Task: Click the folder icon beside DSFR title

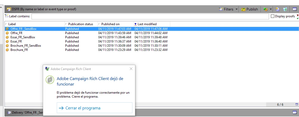Action: (x=9, y=9)
